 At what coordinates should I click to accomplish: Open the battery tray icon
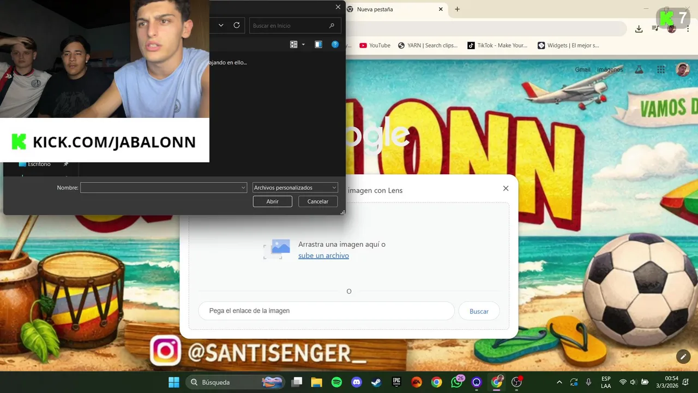click(x=645, y=382)
